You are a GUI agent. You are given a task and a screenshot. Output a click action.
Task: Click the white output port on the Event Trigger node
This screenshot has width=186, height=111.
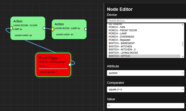(70, 65)
